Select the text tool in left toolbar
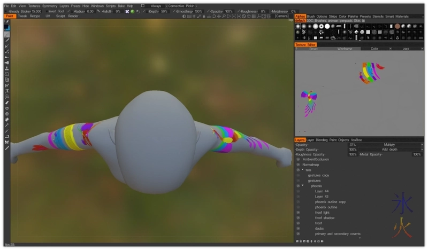This screenshot has height=250, width=428. point(6,91)
